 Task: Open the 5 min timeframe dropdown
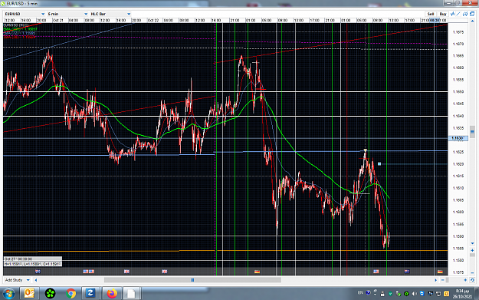(67, 14)
